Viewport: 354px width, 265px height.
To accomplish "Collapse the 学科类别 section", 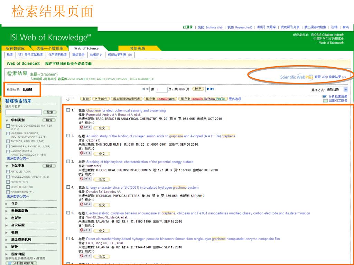I will tap(7, 120).
